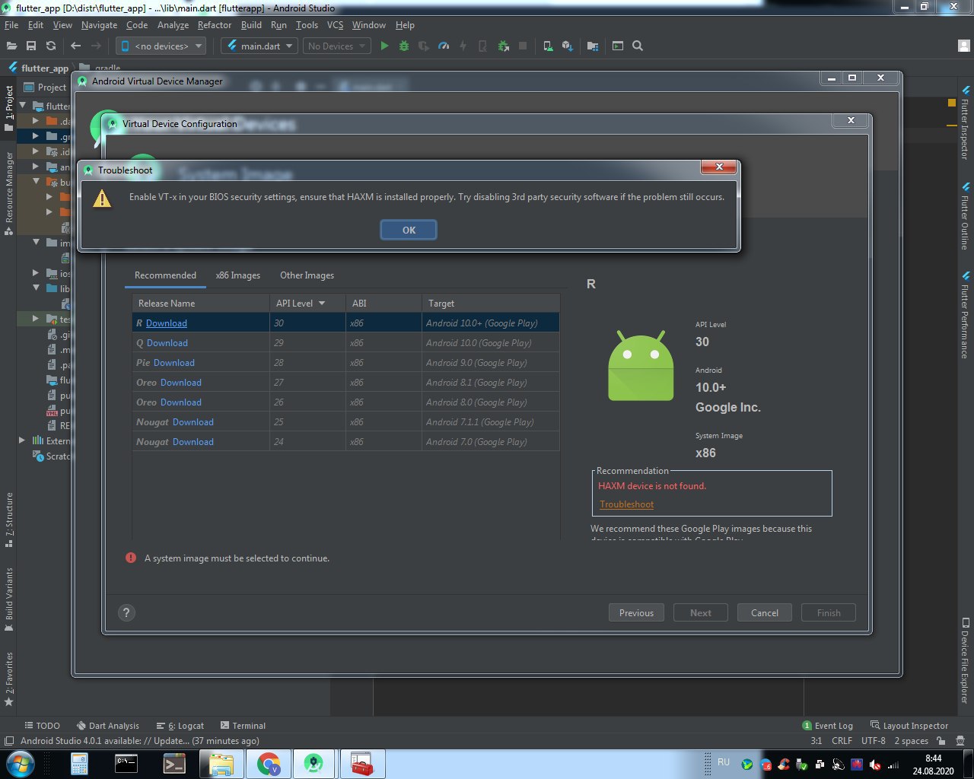Viewport: 974px width, 779px height.
Task: Click OK in the Troubleshoot dialog
Action: pos(409,230)
